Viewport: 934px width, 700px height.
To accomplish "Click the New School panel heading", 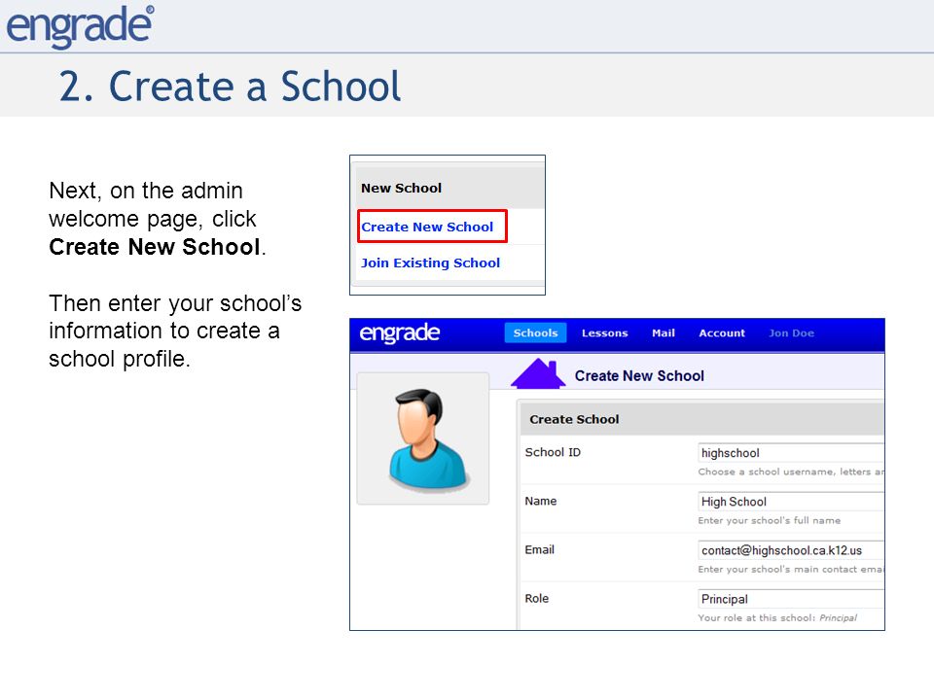I will tap(401, 188).
